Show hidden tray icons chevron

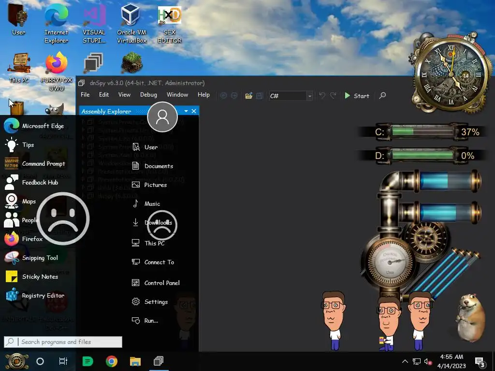point(405,361)
